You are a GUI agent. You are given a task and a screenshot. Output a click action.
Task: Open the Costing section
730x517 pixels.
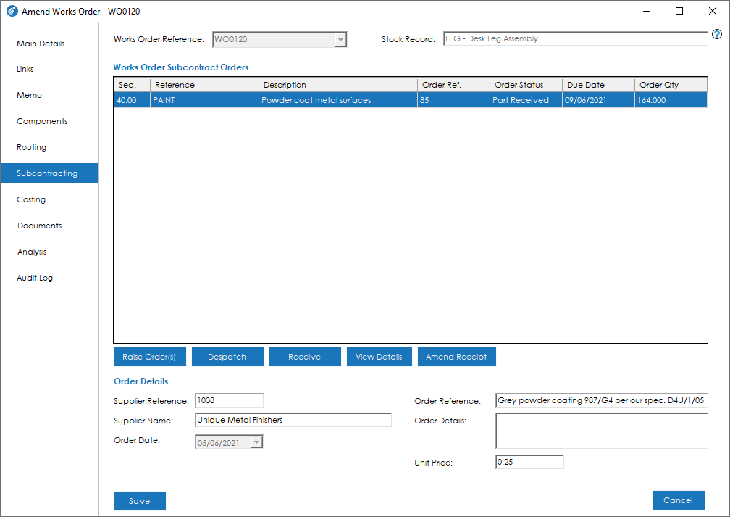point(31,199)
